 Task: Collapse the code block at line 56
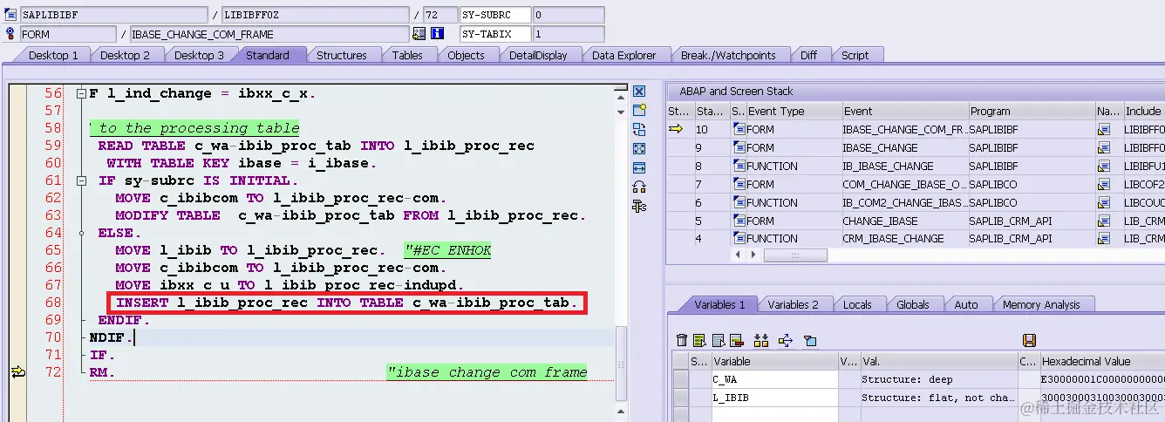coord(82,93)
